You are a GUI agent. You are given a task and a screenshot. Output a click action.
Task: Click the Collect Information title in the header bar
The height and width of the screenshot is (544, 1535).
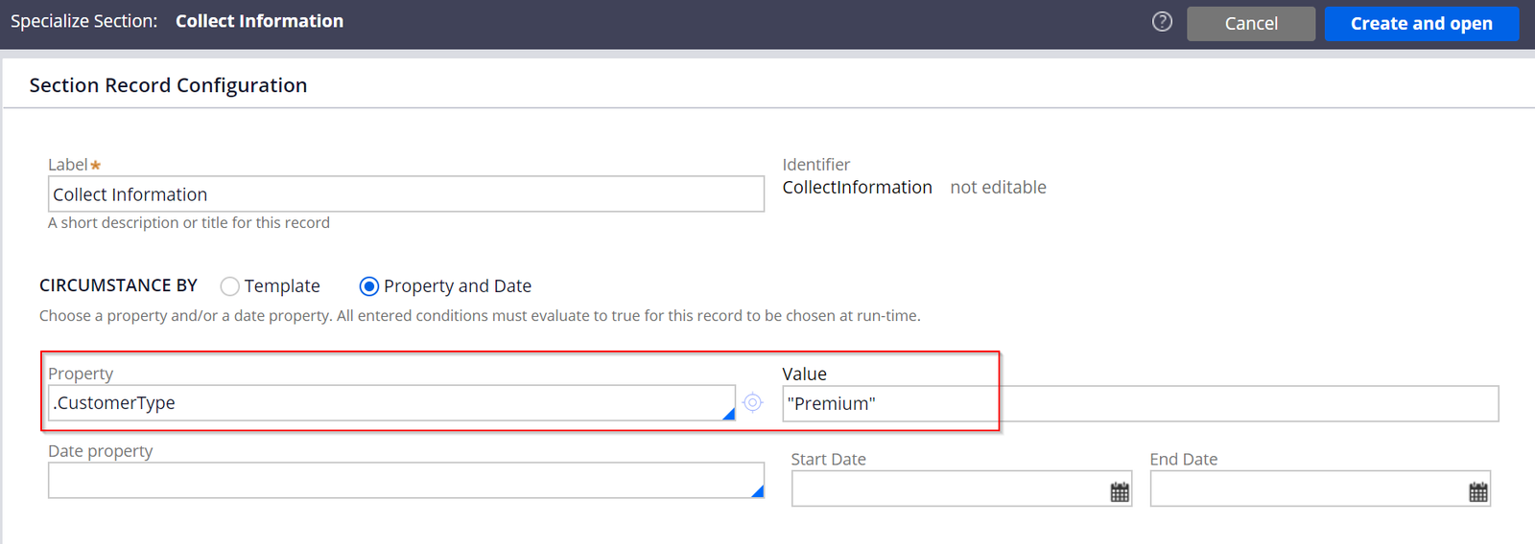[259, 21]
